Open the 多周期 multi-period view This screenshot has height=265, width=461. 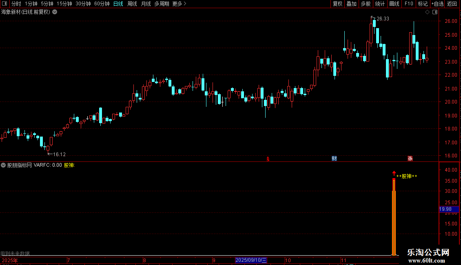162,4
